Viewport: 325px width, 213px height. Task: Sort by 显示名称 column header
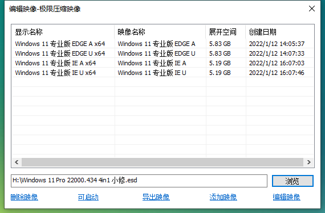click(63, 32)
